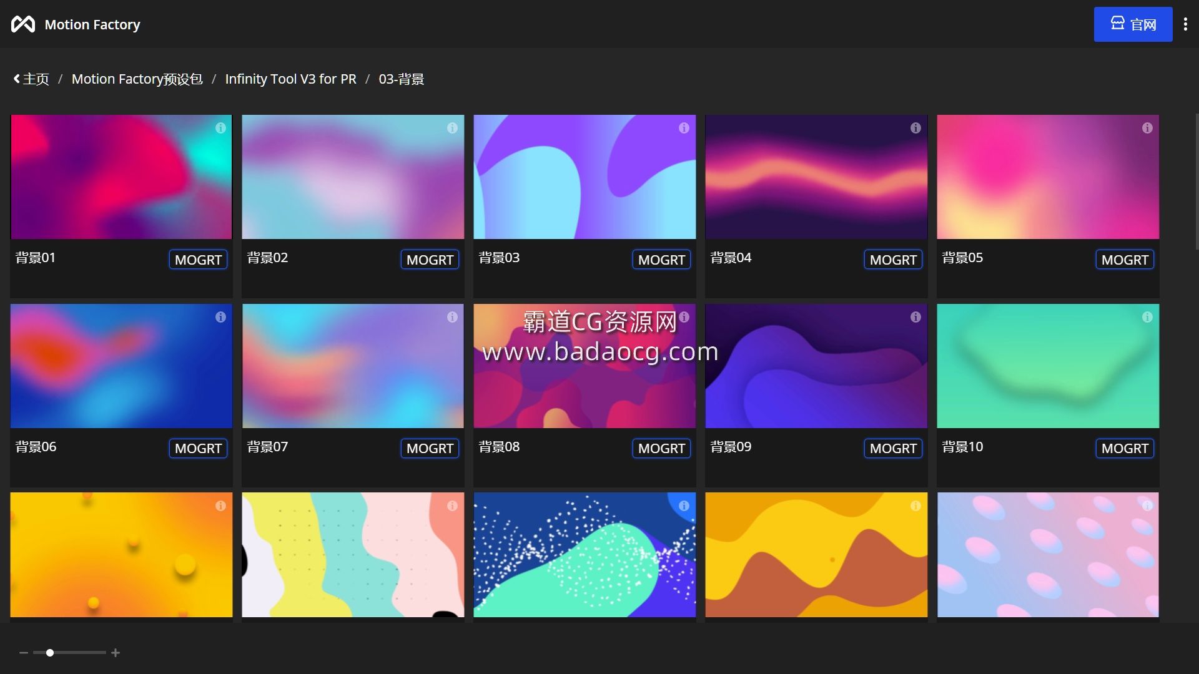Open Motion Factory预设包 breadcrumb link

[x=137, y=79]
